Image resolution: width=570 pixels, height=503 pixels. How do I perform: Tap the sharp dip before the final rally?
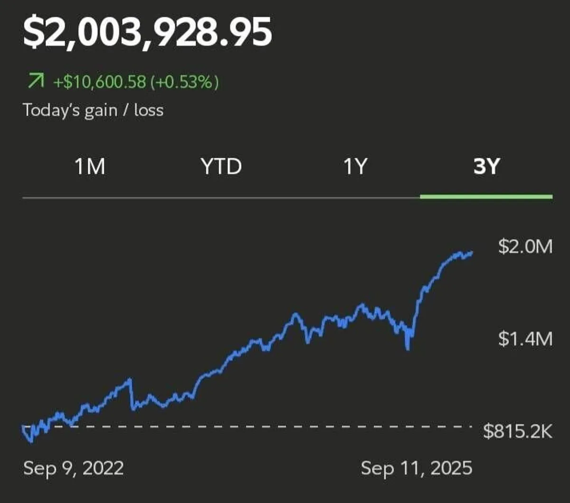click(x=408, y=348)
